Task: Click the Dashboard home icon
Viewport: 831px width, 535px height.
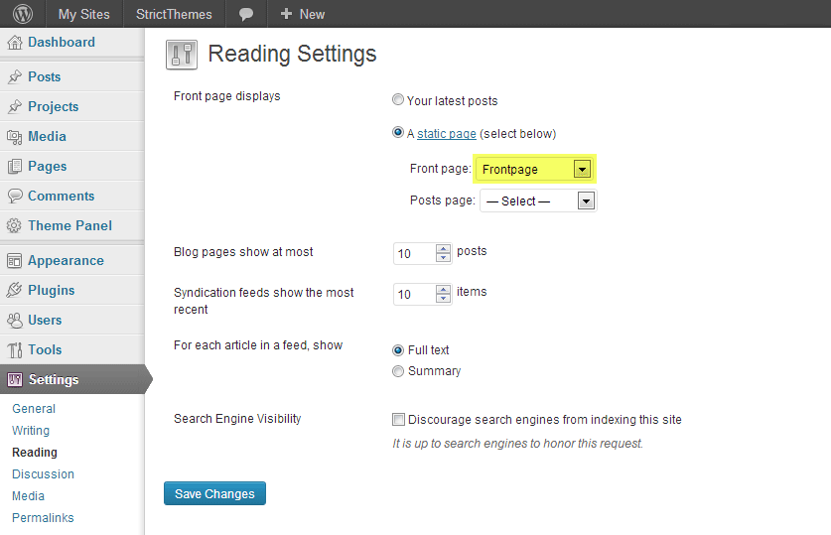Action: 15,43
